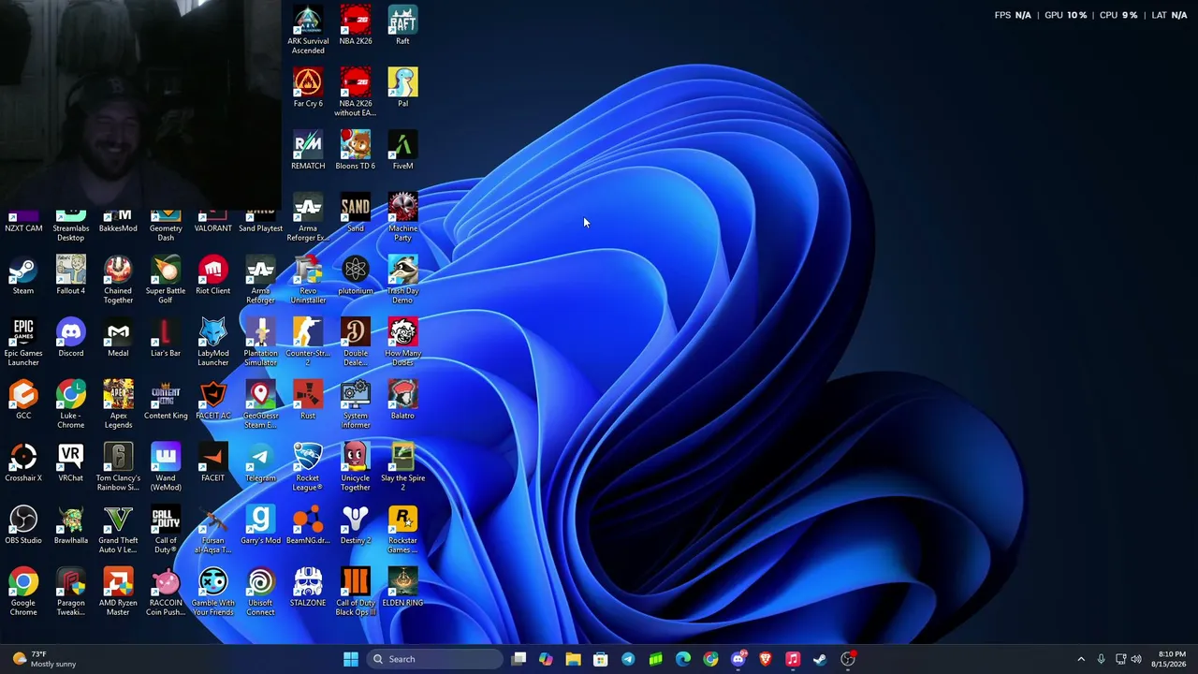Select the Brawlhalla desktop shortcut
Image resolution: width=1198 pixels, height=674 pixels.
70,524
